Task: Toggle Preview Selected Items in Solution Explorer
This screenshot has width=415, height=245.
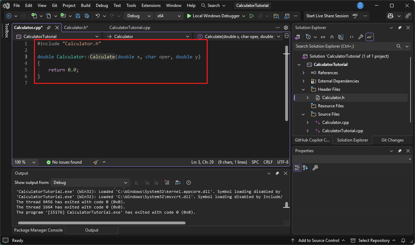Action: pyautogui.click(x=369, y=37)
